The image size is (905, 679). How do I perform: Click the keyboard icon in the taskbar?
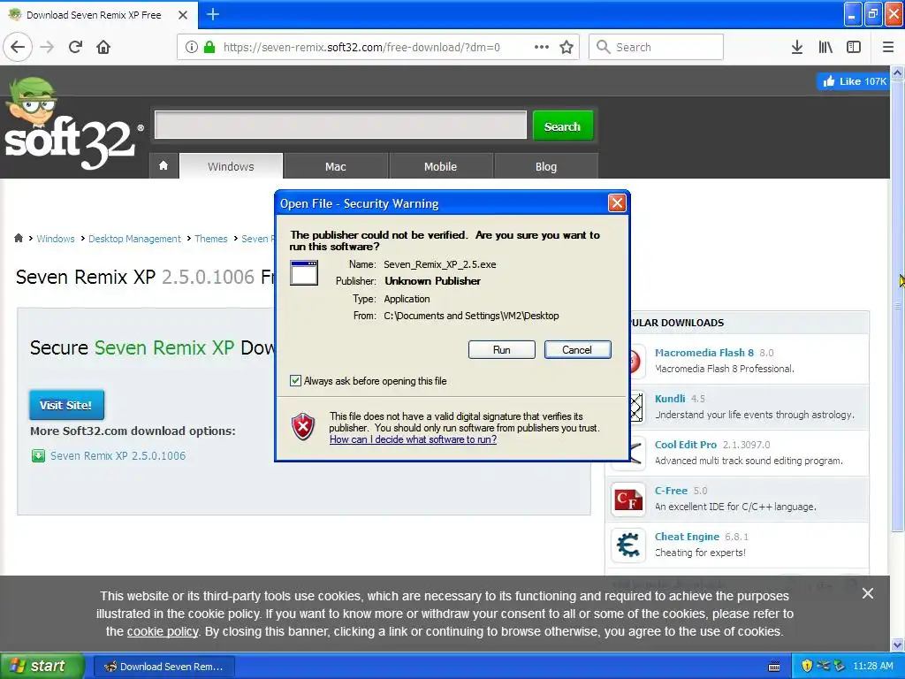click(774, 667)
